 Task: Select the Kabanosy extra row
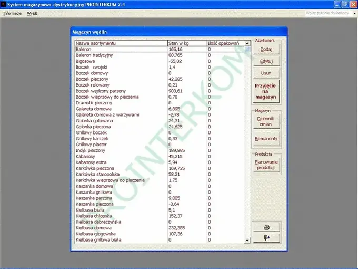pyautogui.click(x=160, y=162)
